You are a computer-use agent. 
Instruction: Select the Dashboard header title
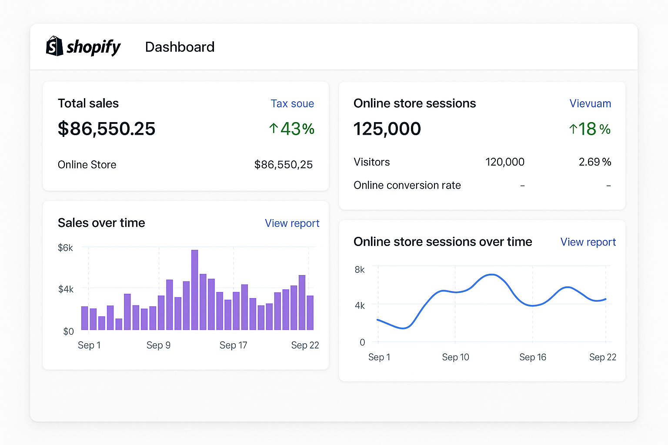[180, 47]
